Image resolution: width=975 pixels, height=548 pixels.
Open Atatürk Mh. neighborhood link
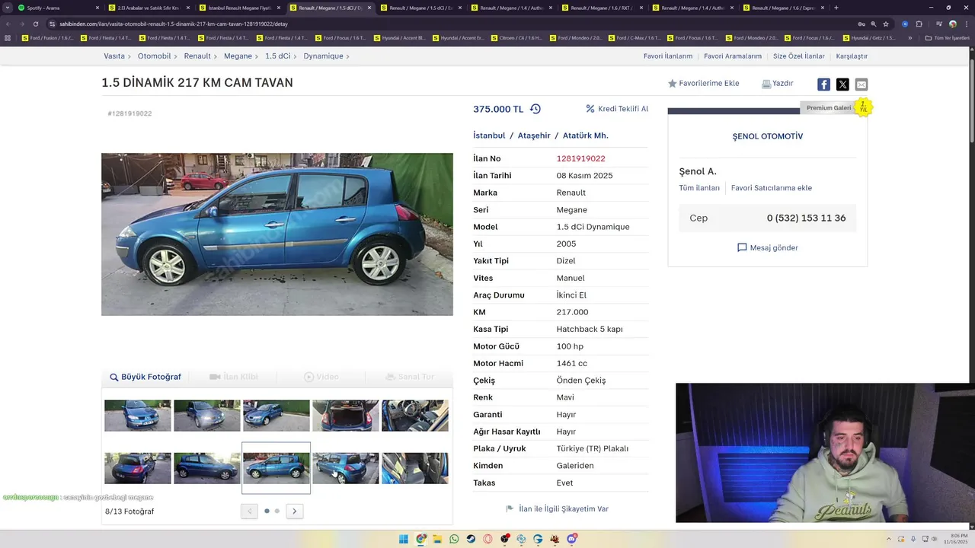586,135
